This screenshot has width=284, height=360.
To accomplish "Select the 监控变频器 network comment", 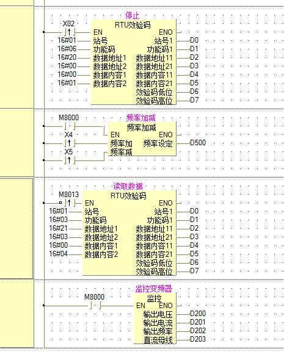I will [154, 289].
